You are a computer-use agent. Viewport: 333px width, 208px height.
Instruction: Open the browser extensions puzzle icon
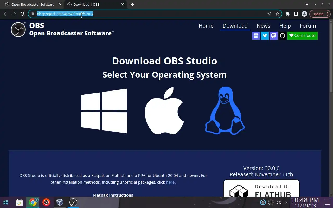click(288, 14)
